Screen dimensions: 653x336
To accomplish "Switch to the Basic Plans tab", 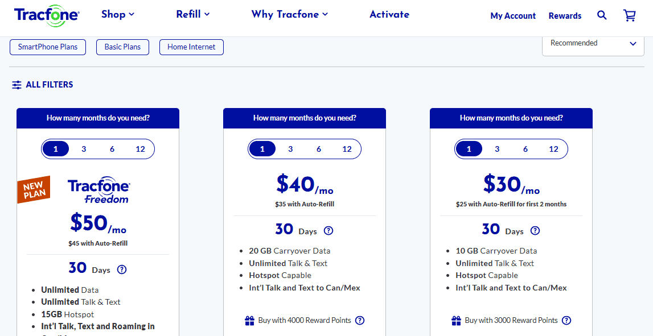I will click(x=122, y=47).
